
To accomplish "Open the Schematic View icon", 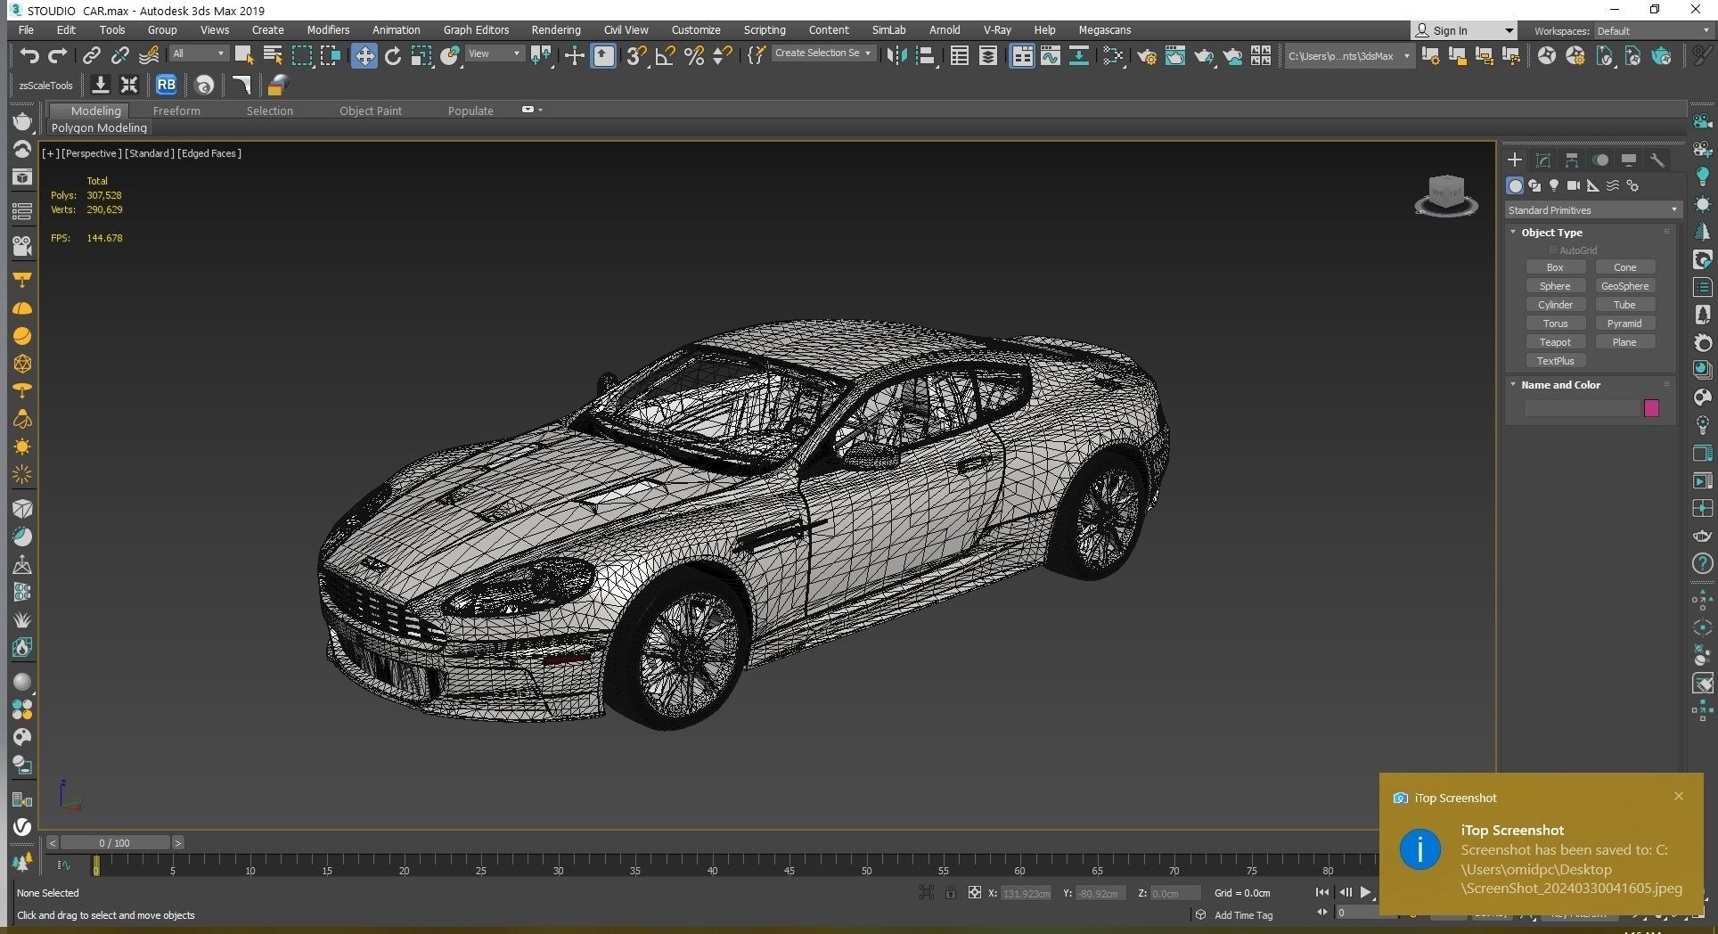I will point(1079,56).
